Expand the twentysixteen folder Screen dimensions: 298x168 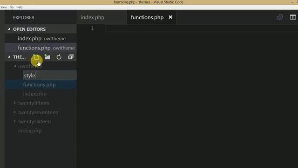14,121
